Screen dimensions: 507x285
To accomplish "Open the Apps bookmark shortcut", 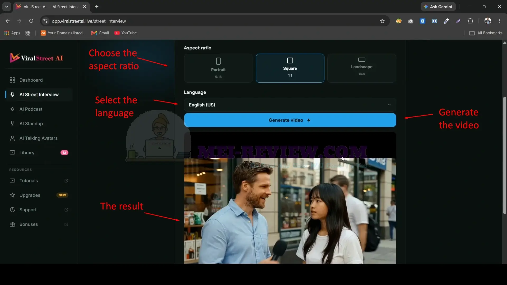I will (12, 33).
